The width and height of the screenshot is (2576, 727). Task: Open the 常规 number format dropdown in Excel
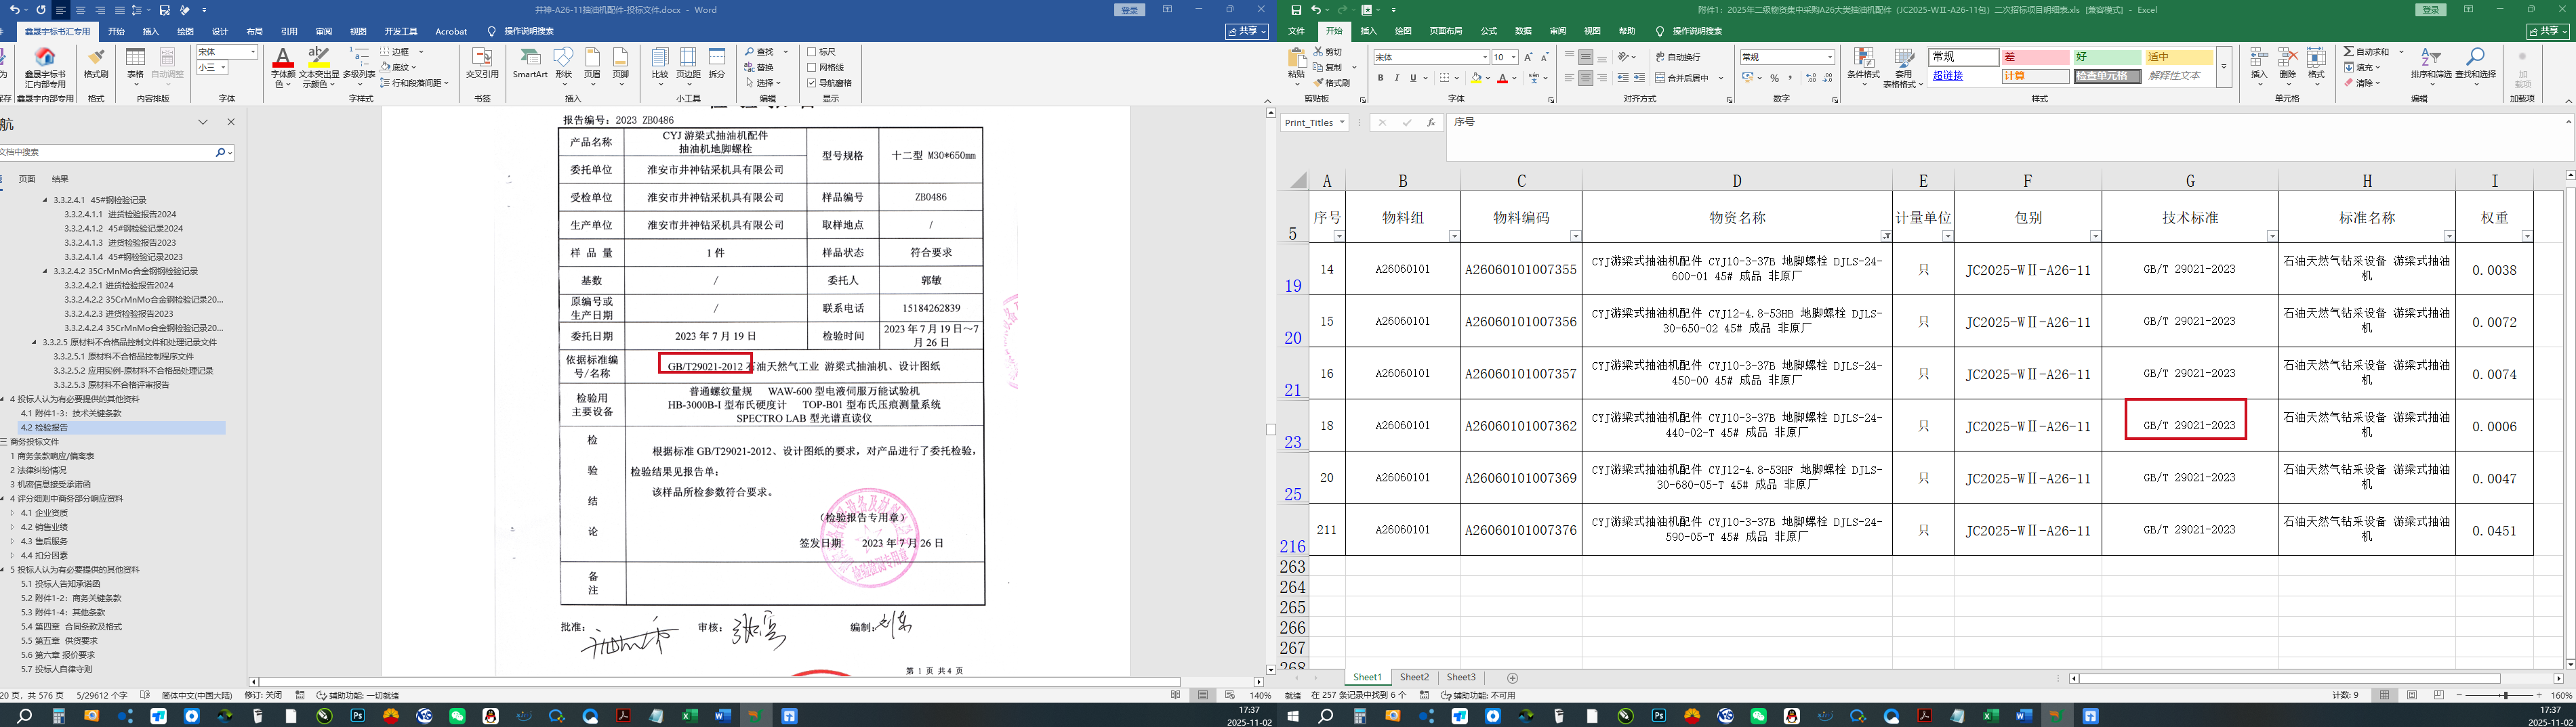(1830, 57)
